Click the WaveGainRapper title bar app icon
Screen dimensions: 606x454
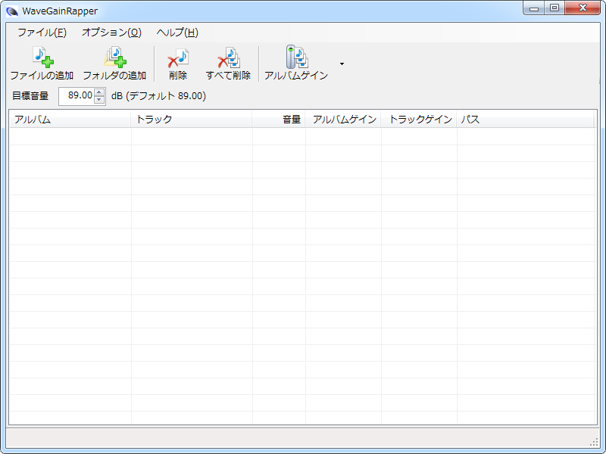(12, 11)
